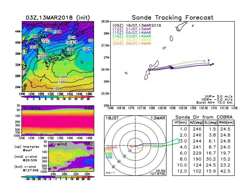
Task: Click the green "<500" hodograph legend label
Action: 109,153
